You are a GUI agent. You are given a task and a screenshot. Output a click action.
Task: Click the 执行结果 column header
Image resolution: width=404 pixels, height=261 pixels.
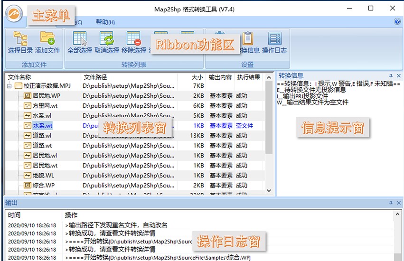(x=249, y=77)
